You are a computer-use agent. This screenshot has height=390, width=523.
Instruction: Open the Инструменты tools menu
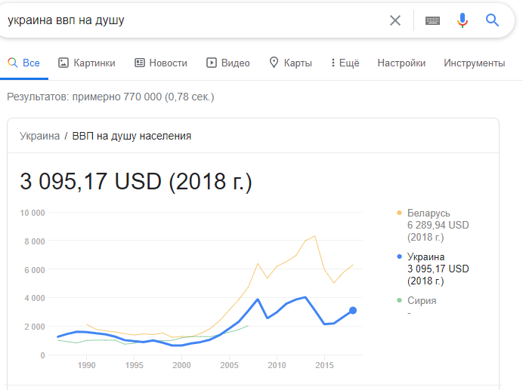pos(474,63)
